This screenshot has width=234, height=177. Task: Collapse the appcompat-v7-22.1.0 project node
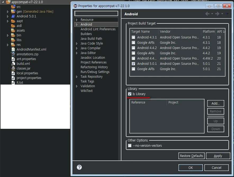(3, 2)
